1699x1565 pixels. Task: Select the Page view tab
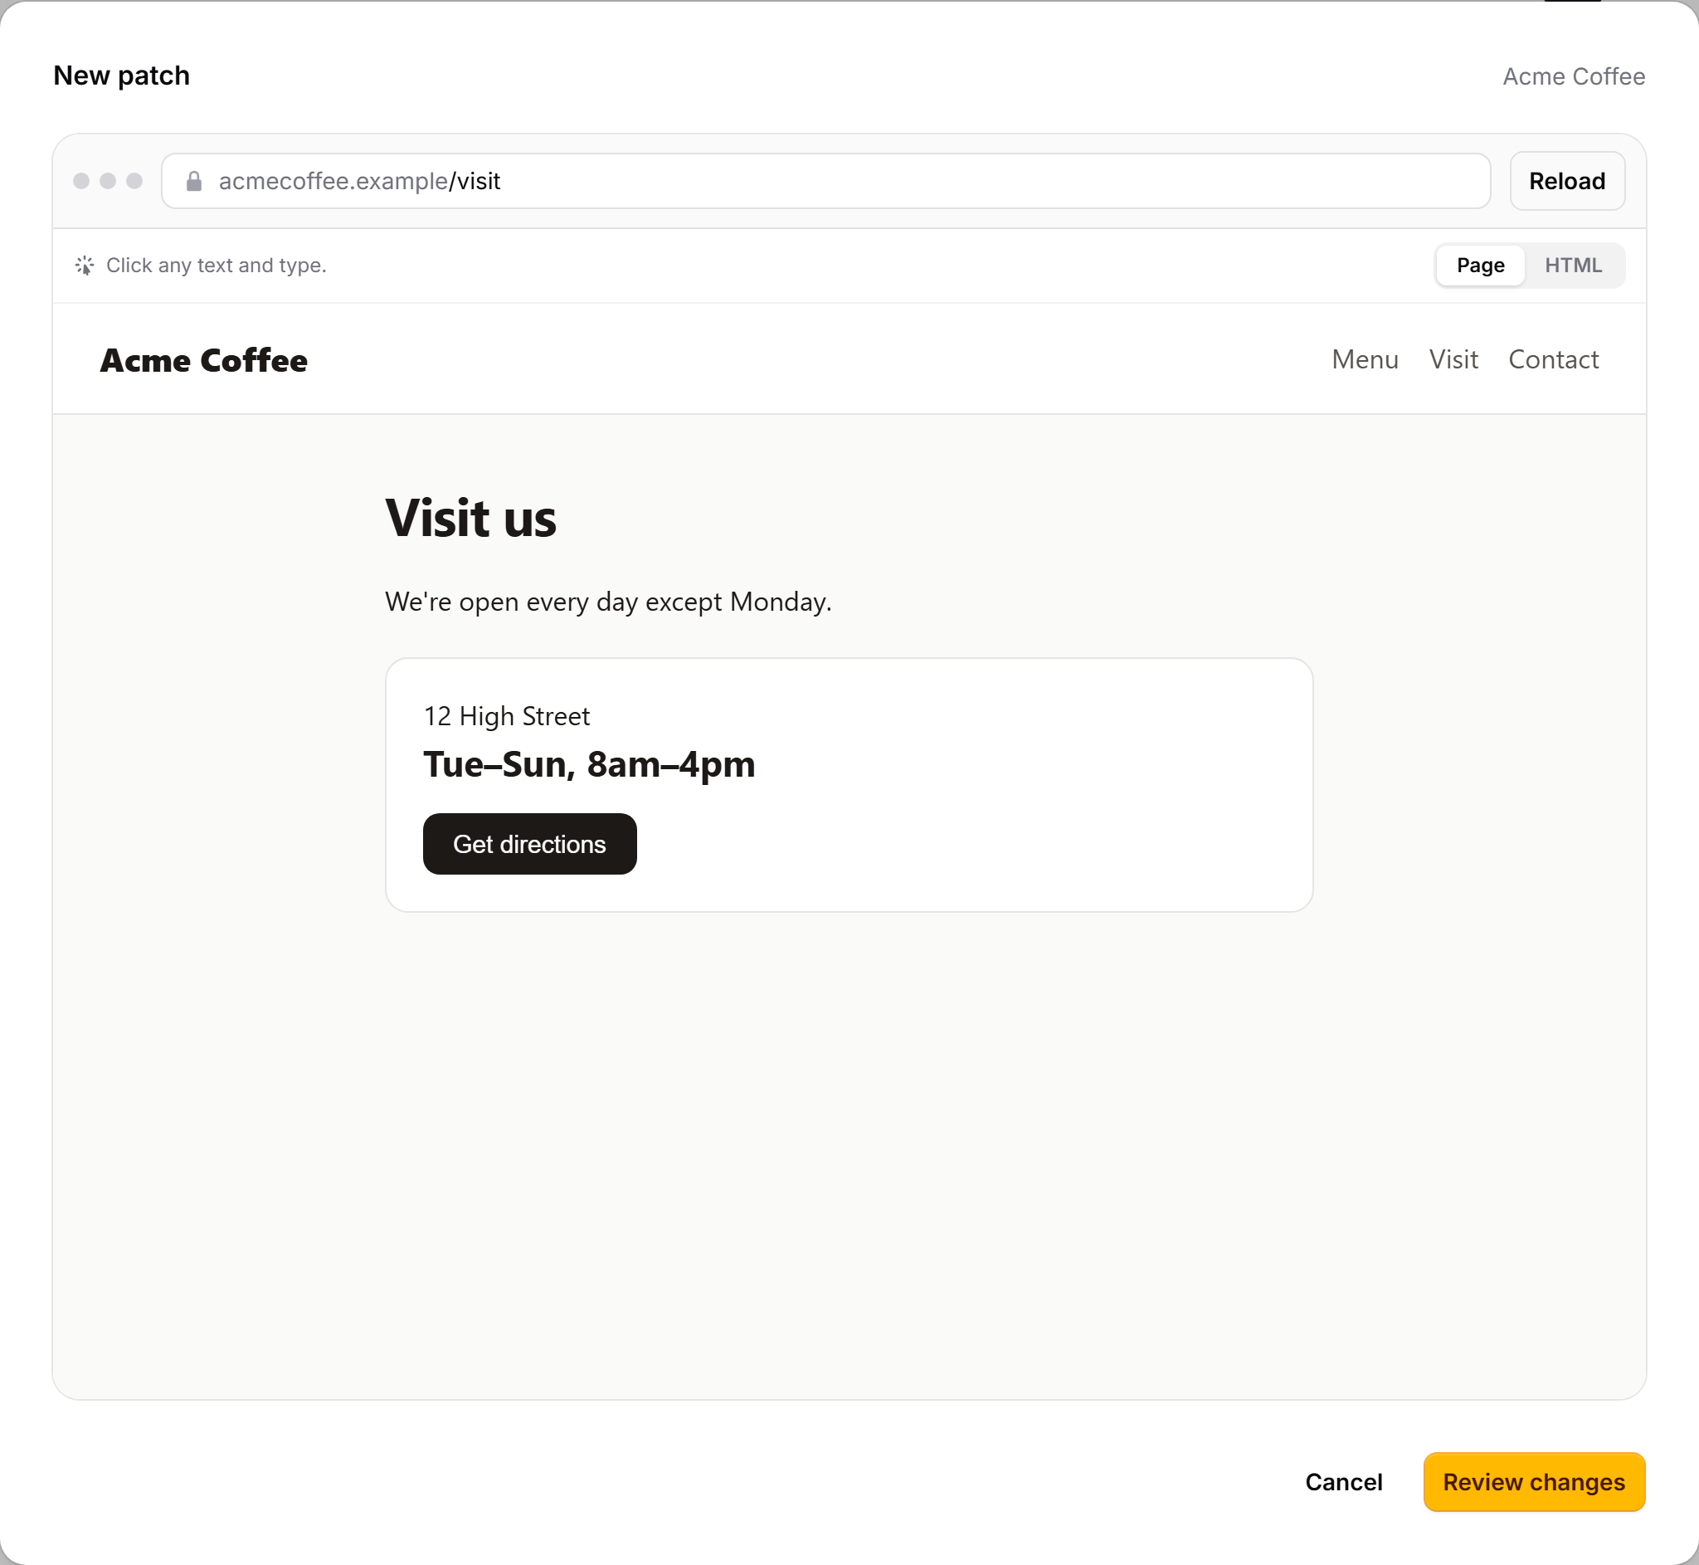pos(1480,265)
